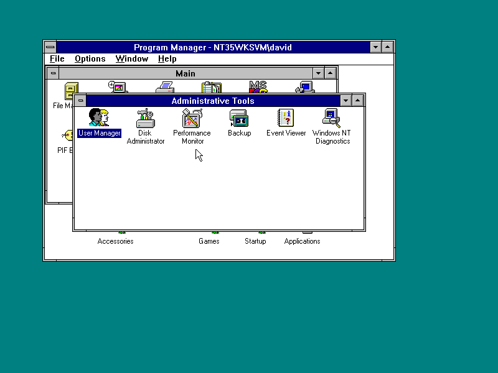Minimize the Program Manager window
This screenshot has width=498, height=373.
(x=376, y=47)
